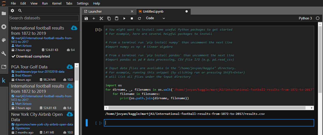Open the Open Tabs sidebar icon

click(x=4, y=67)
